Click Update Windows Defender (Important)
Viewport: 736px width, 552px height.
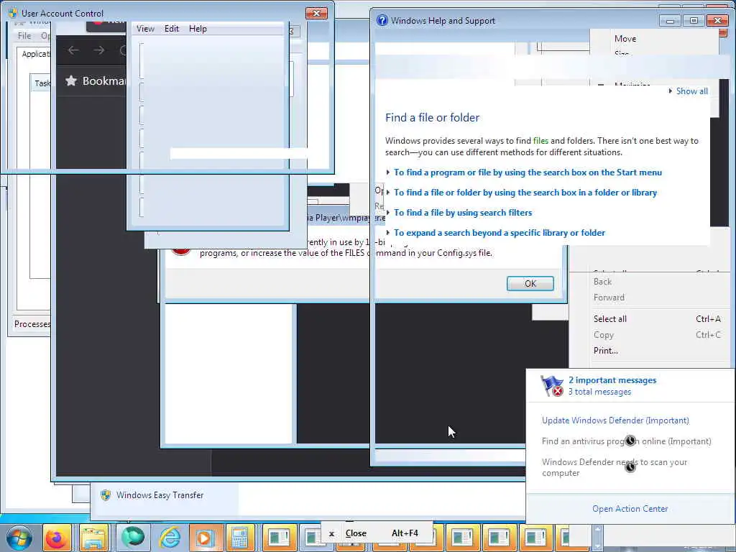(x=615, y=420)
